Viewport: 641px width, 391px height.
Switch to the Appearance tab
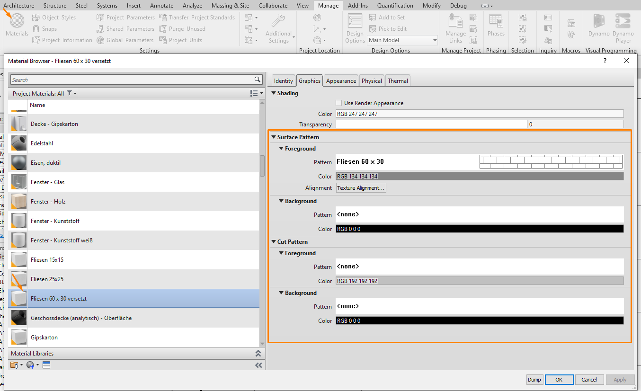(340, 80)
